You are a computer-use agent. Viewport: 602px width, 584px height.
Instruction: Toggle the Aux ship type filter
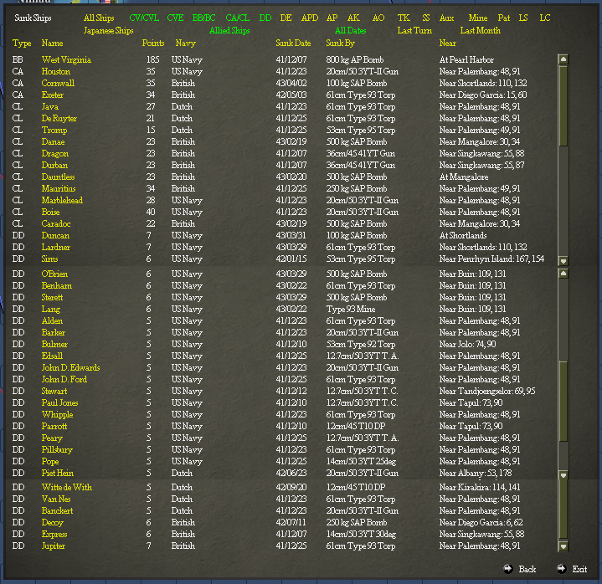pos(447,18)
